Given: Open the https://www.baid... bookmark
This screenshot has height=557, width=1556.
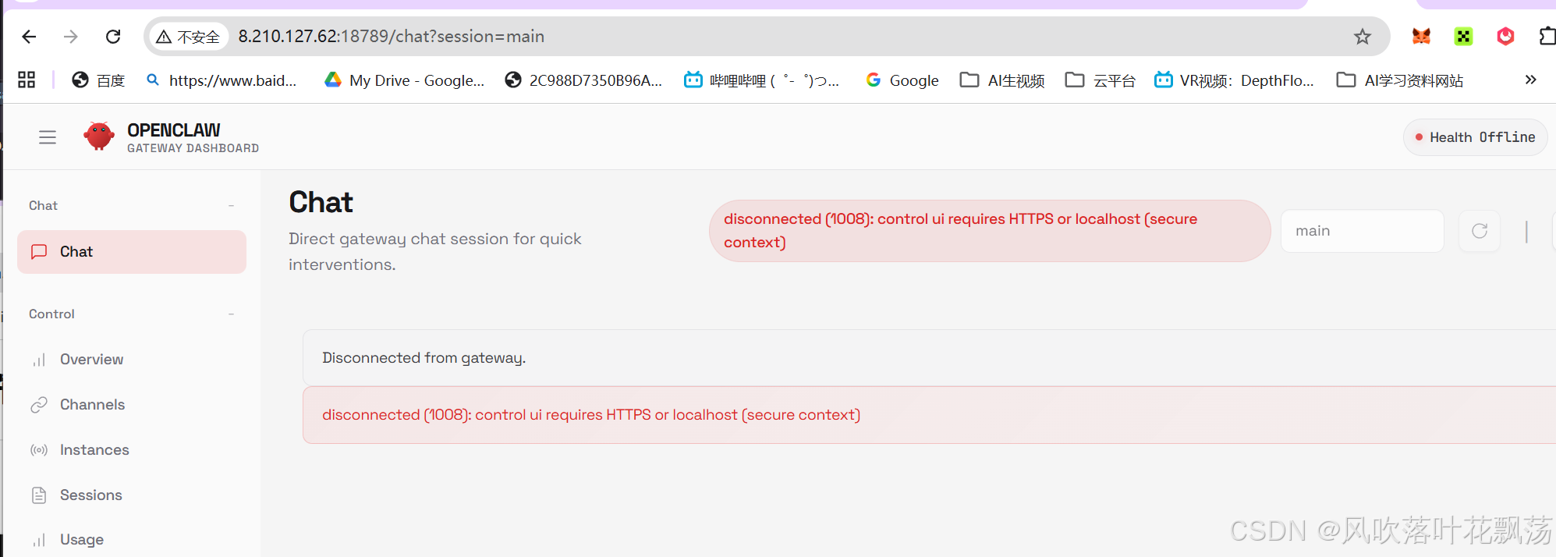Looking at the screenshot, I should [x=222, y=80].
